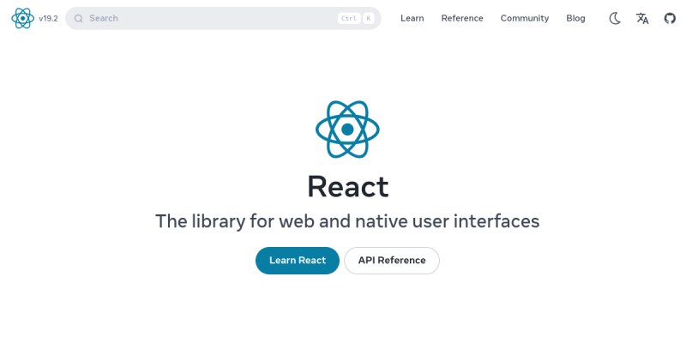Click the K shortcut key badge
This screenshot has height=343, width=686.
click(369, 18)
